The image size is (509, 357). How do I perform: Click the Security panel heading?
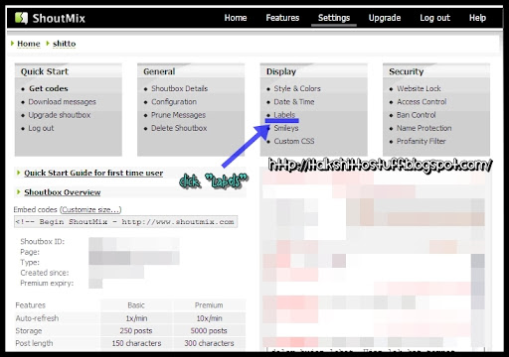coord(407,71)
